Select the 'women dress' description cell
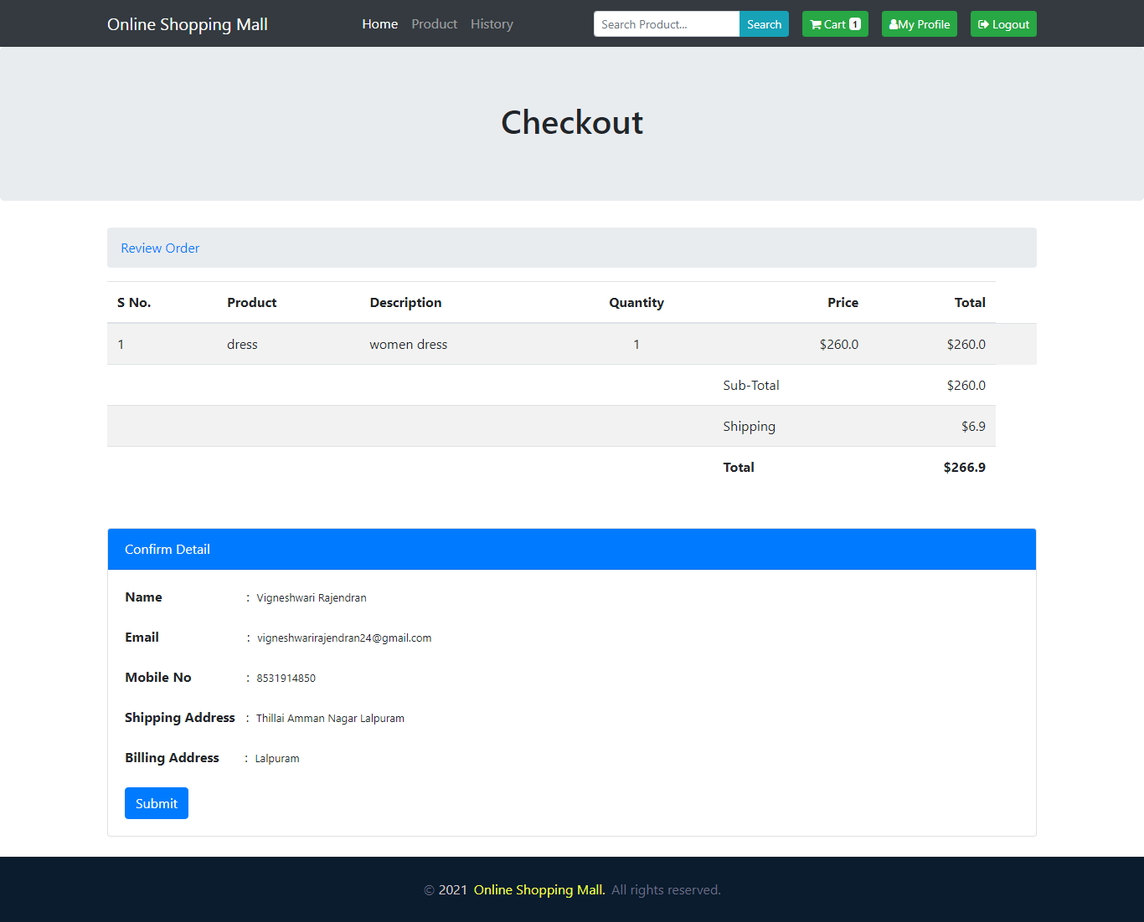 point(409,344)
